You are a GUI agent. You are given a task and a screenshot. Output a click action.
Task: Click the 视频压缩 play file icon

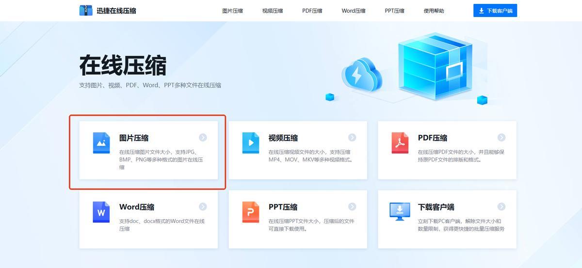(x=251, y=142)
